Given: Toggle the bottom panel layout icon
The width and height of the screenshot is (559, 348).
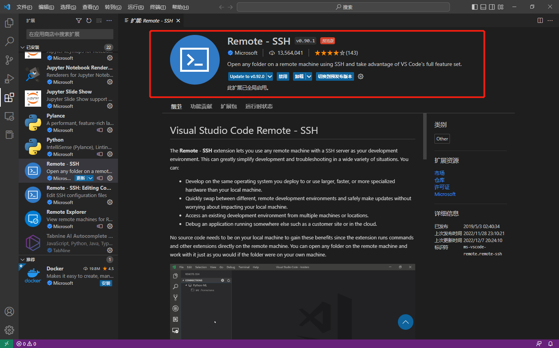Looking at the screenshot, I should pos(483,7).
